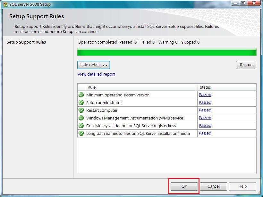
Task: Minimize the SQL Server 2008 Setup window
Action: point(235,3)
